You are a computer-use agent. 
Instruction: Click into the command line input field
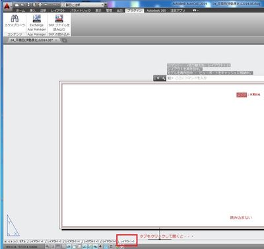point(215,78)
